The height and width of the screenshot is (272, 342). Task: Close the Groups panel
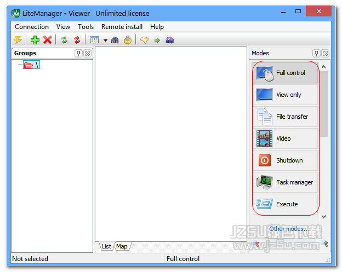[x=88, y=53]
